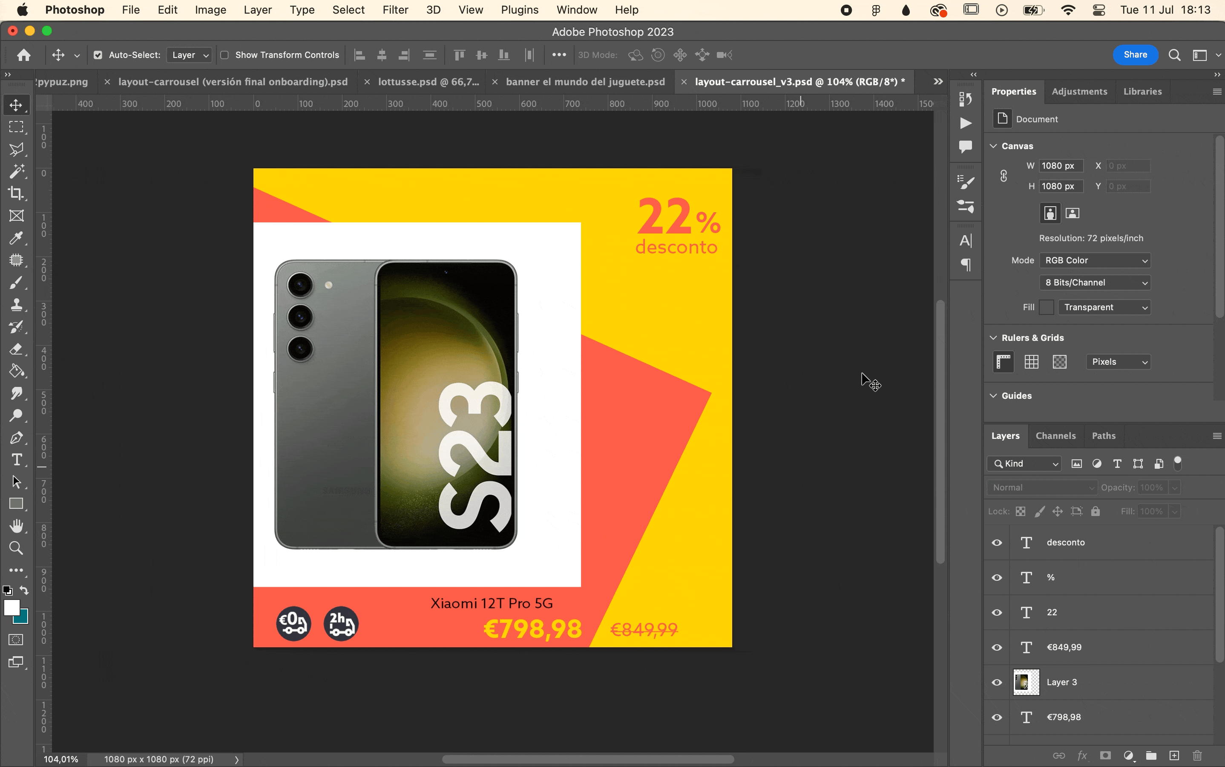Hide the €849,99 text layer
This screenshot has height=767, width=1225.
click(x=997, y=647)
